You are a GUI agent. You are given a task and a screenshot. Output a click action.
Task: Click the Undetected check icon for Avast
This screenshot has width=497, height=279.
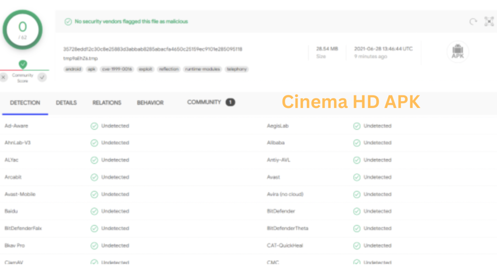click(357, 177)
